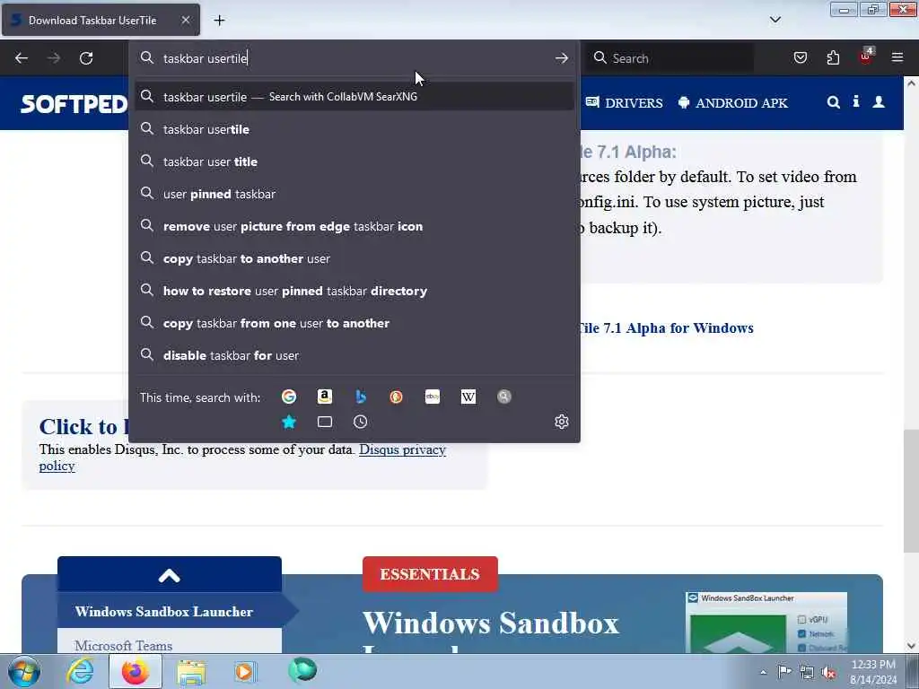Image resolution: width=919 pixels, height=689 pixels.
Task: Click the page vertical scrollbar thumb
Action: (912, 491)
